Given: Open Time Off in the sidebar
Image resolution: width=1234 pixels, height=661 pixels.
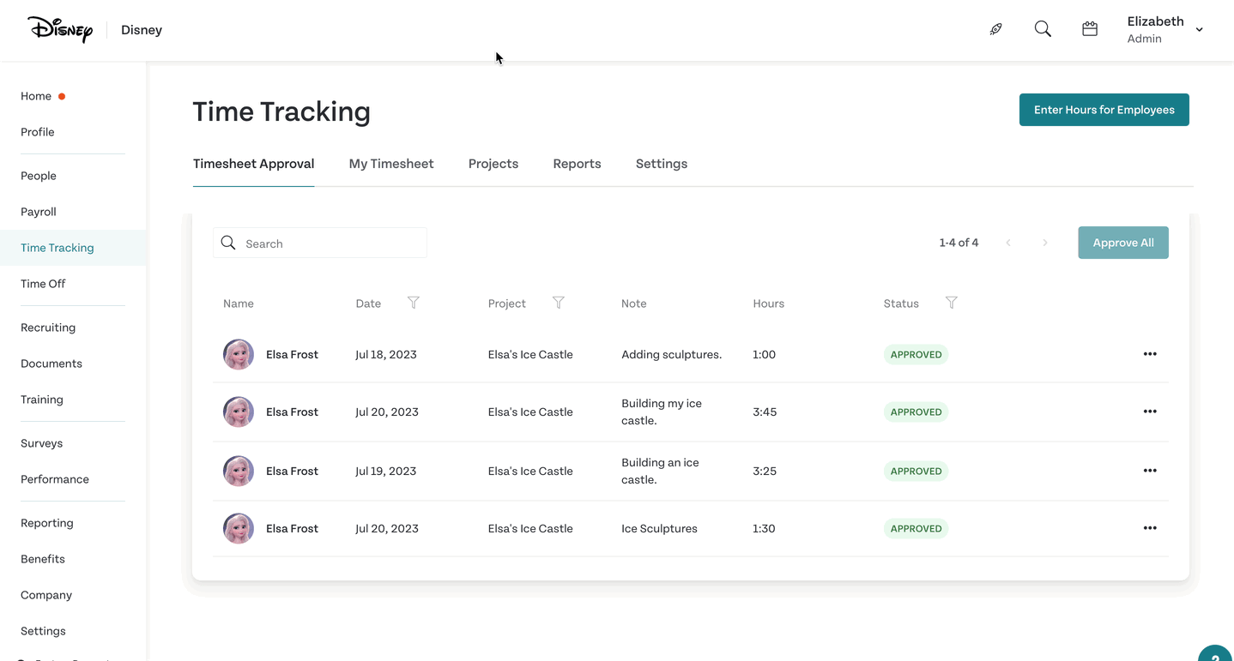Looking at the screenshot, I should (x=43, y=284).
